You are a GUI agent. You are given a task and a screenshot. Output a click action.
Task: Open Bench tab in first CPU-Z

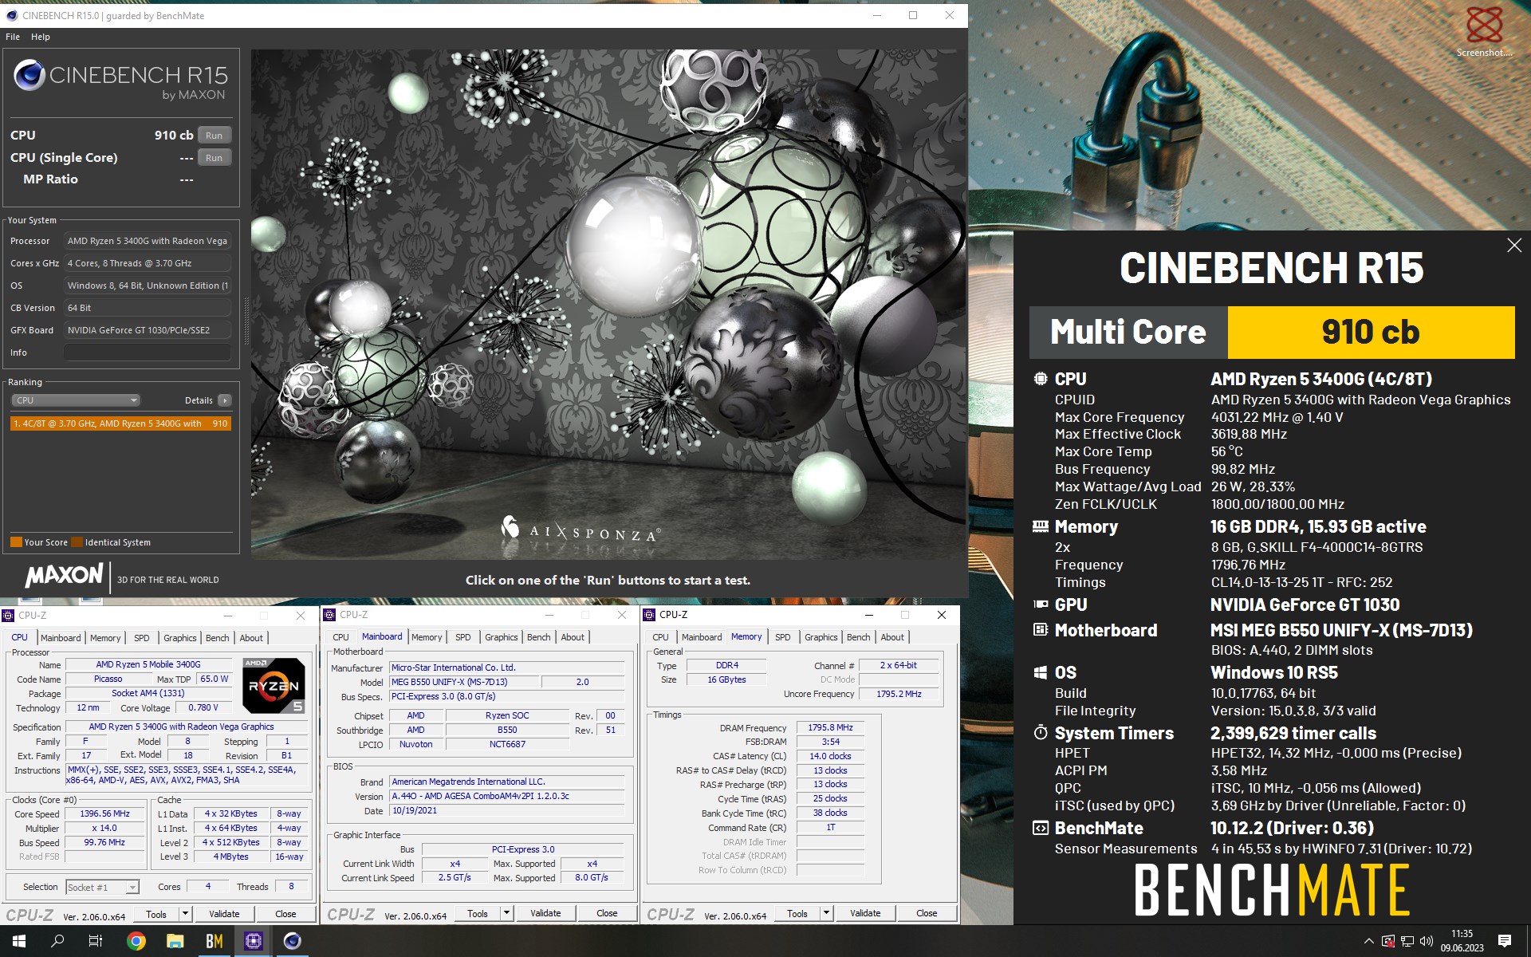(x=218, y=638)
